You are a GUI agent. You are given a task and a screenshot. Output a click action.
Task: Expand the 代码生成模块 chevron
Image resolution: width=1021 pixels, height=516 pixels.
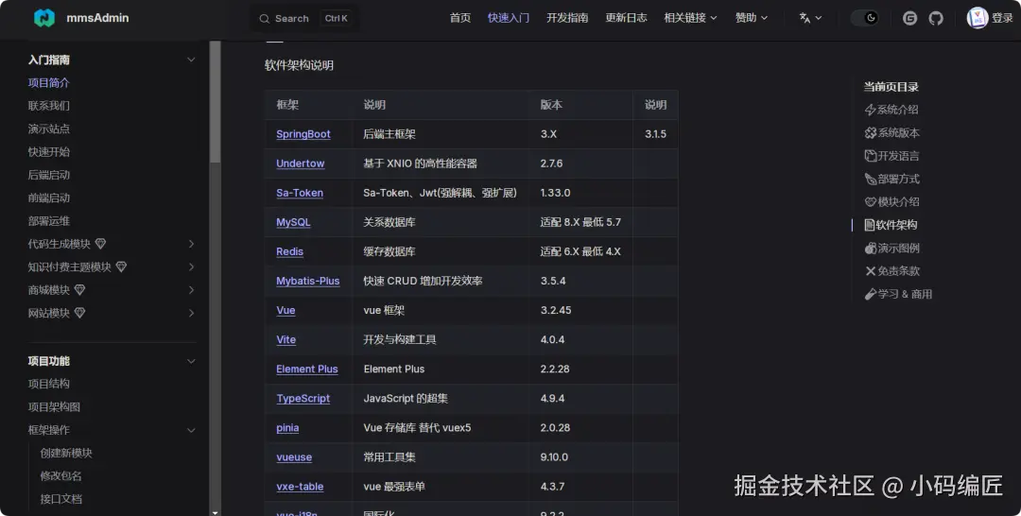[x=191, y=244]
